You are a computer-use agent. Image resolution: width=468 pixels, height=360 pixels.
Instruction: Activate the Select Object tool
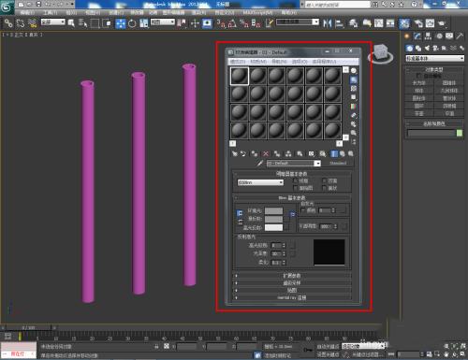(x=71, y=23)
